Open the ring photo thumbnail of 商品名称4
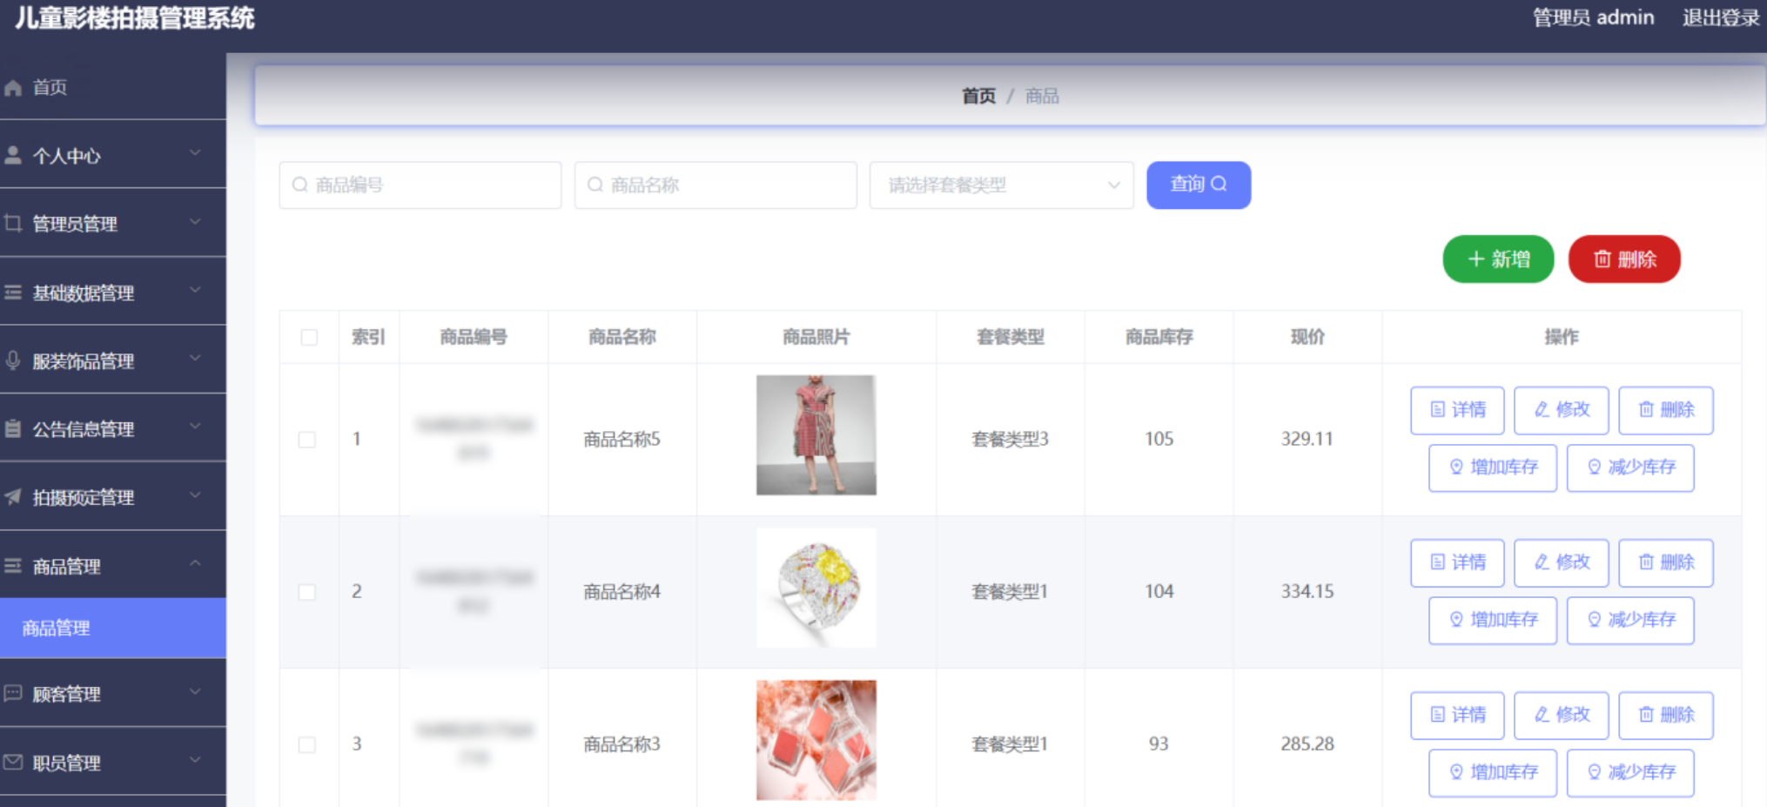 click(816, 588)
